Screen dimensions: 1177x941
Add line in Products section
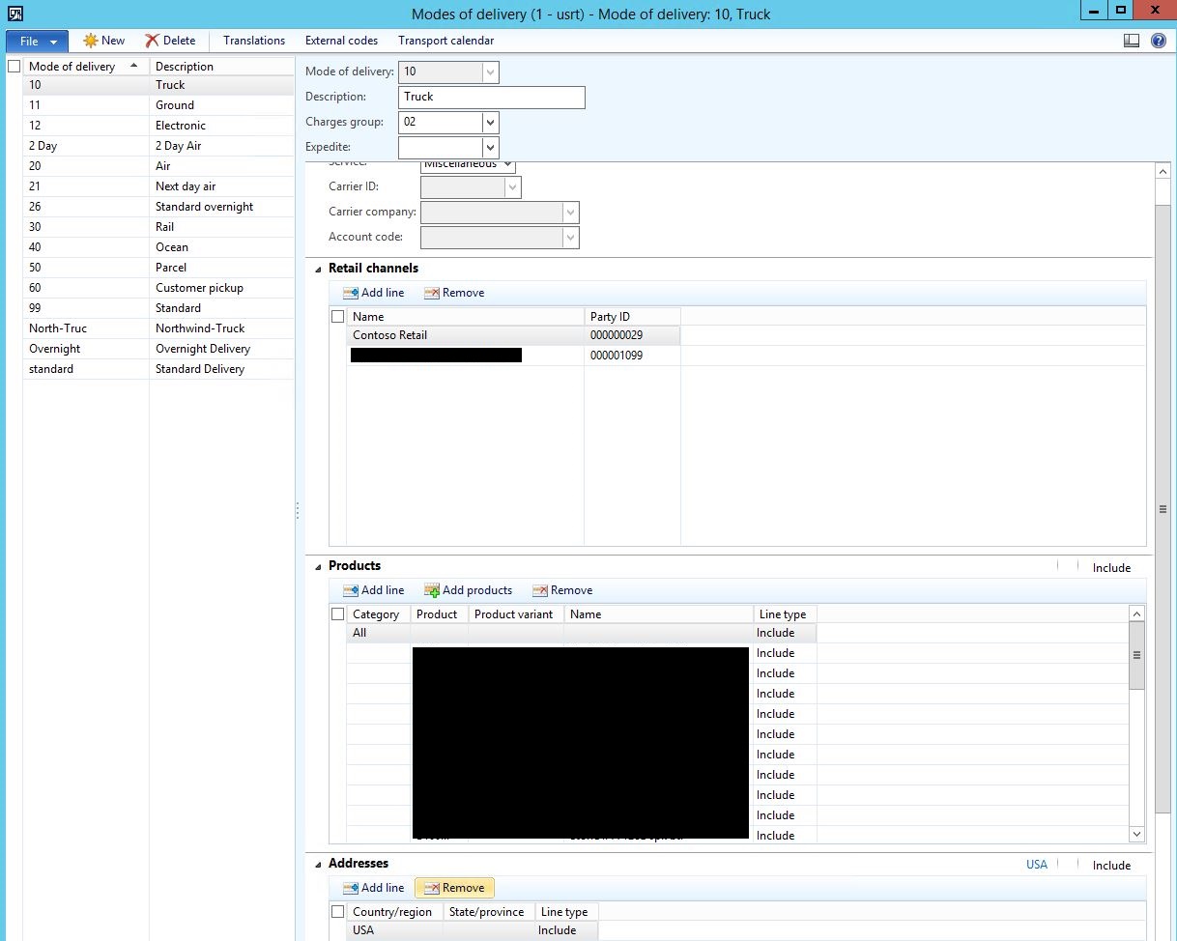pyautogui.click(x=374, y=590)
